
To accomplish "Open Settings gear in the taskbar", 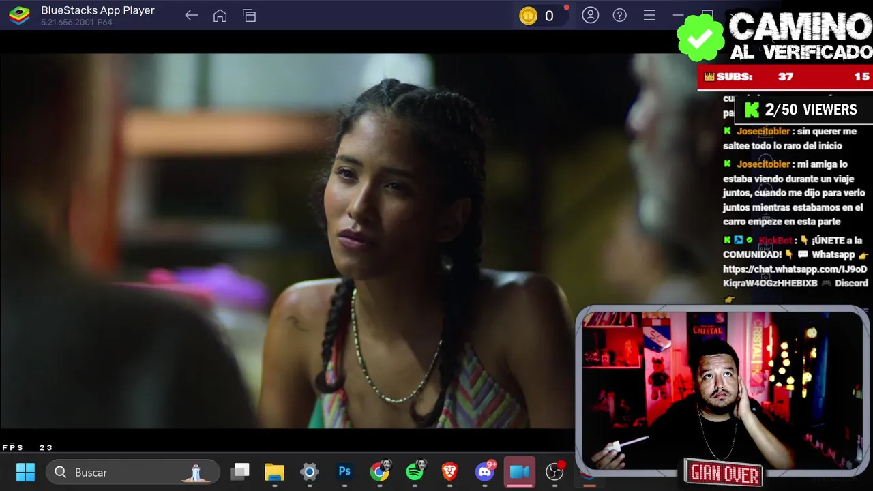I will coord(310,472).
